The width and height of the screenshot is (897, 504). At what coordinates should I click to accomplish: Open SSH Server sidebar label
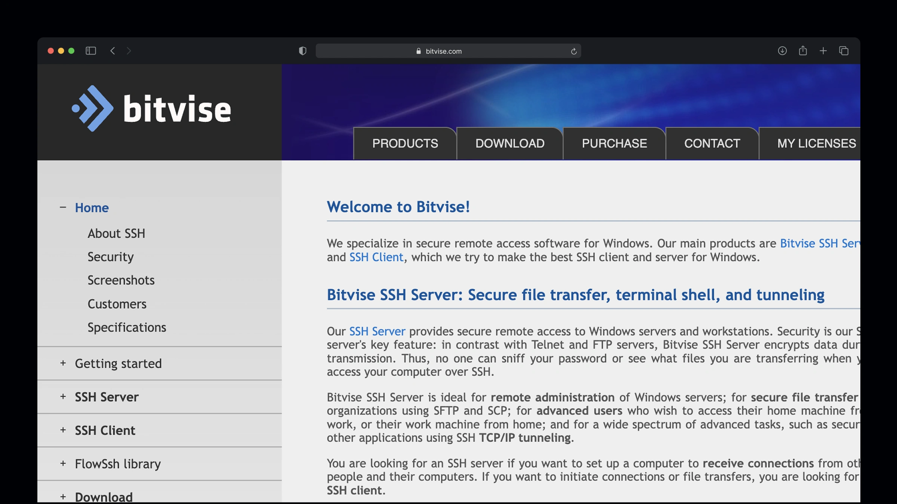click(x=107, y=397)
